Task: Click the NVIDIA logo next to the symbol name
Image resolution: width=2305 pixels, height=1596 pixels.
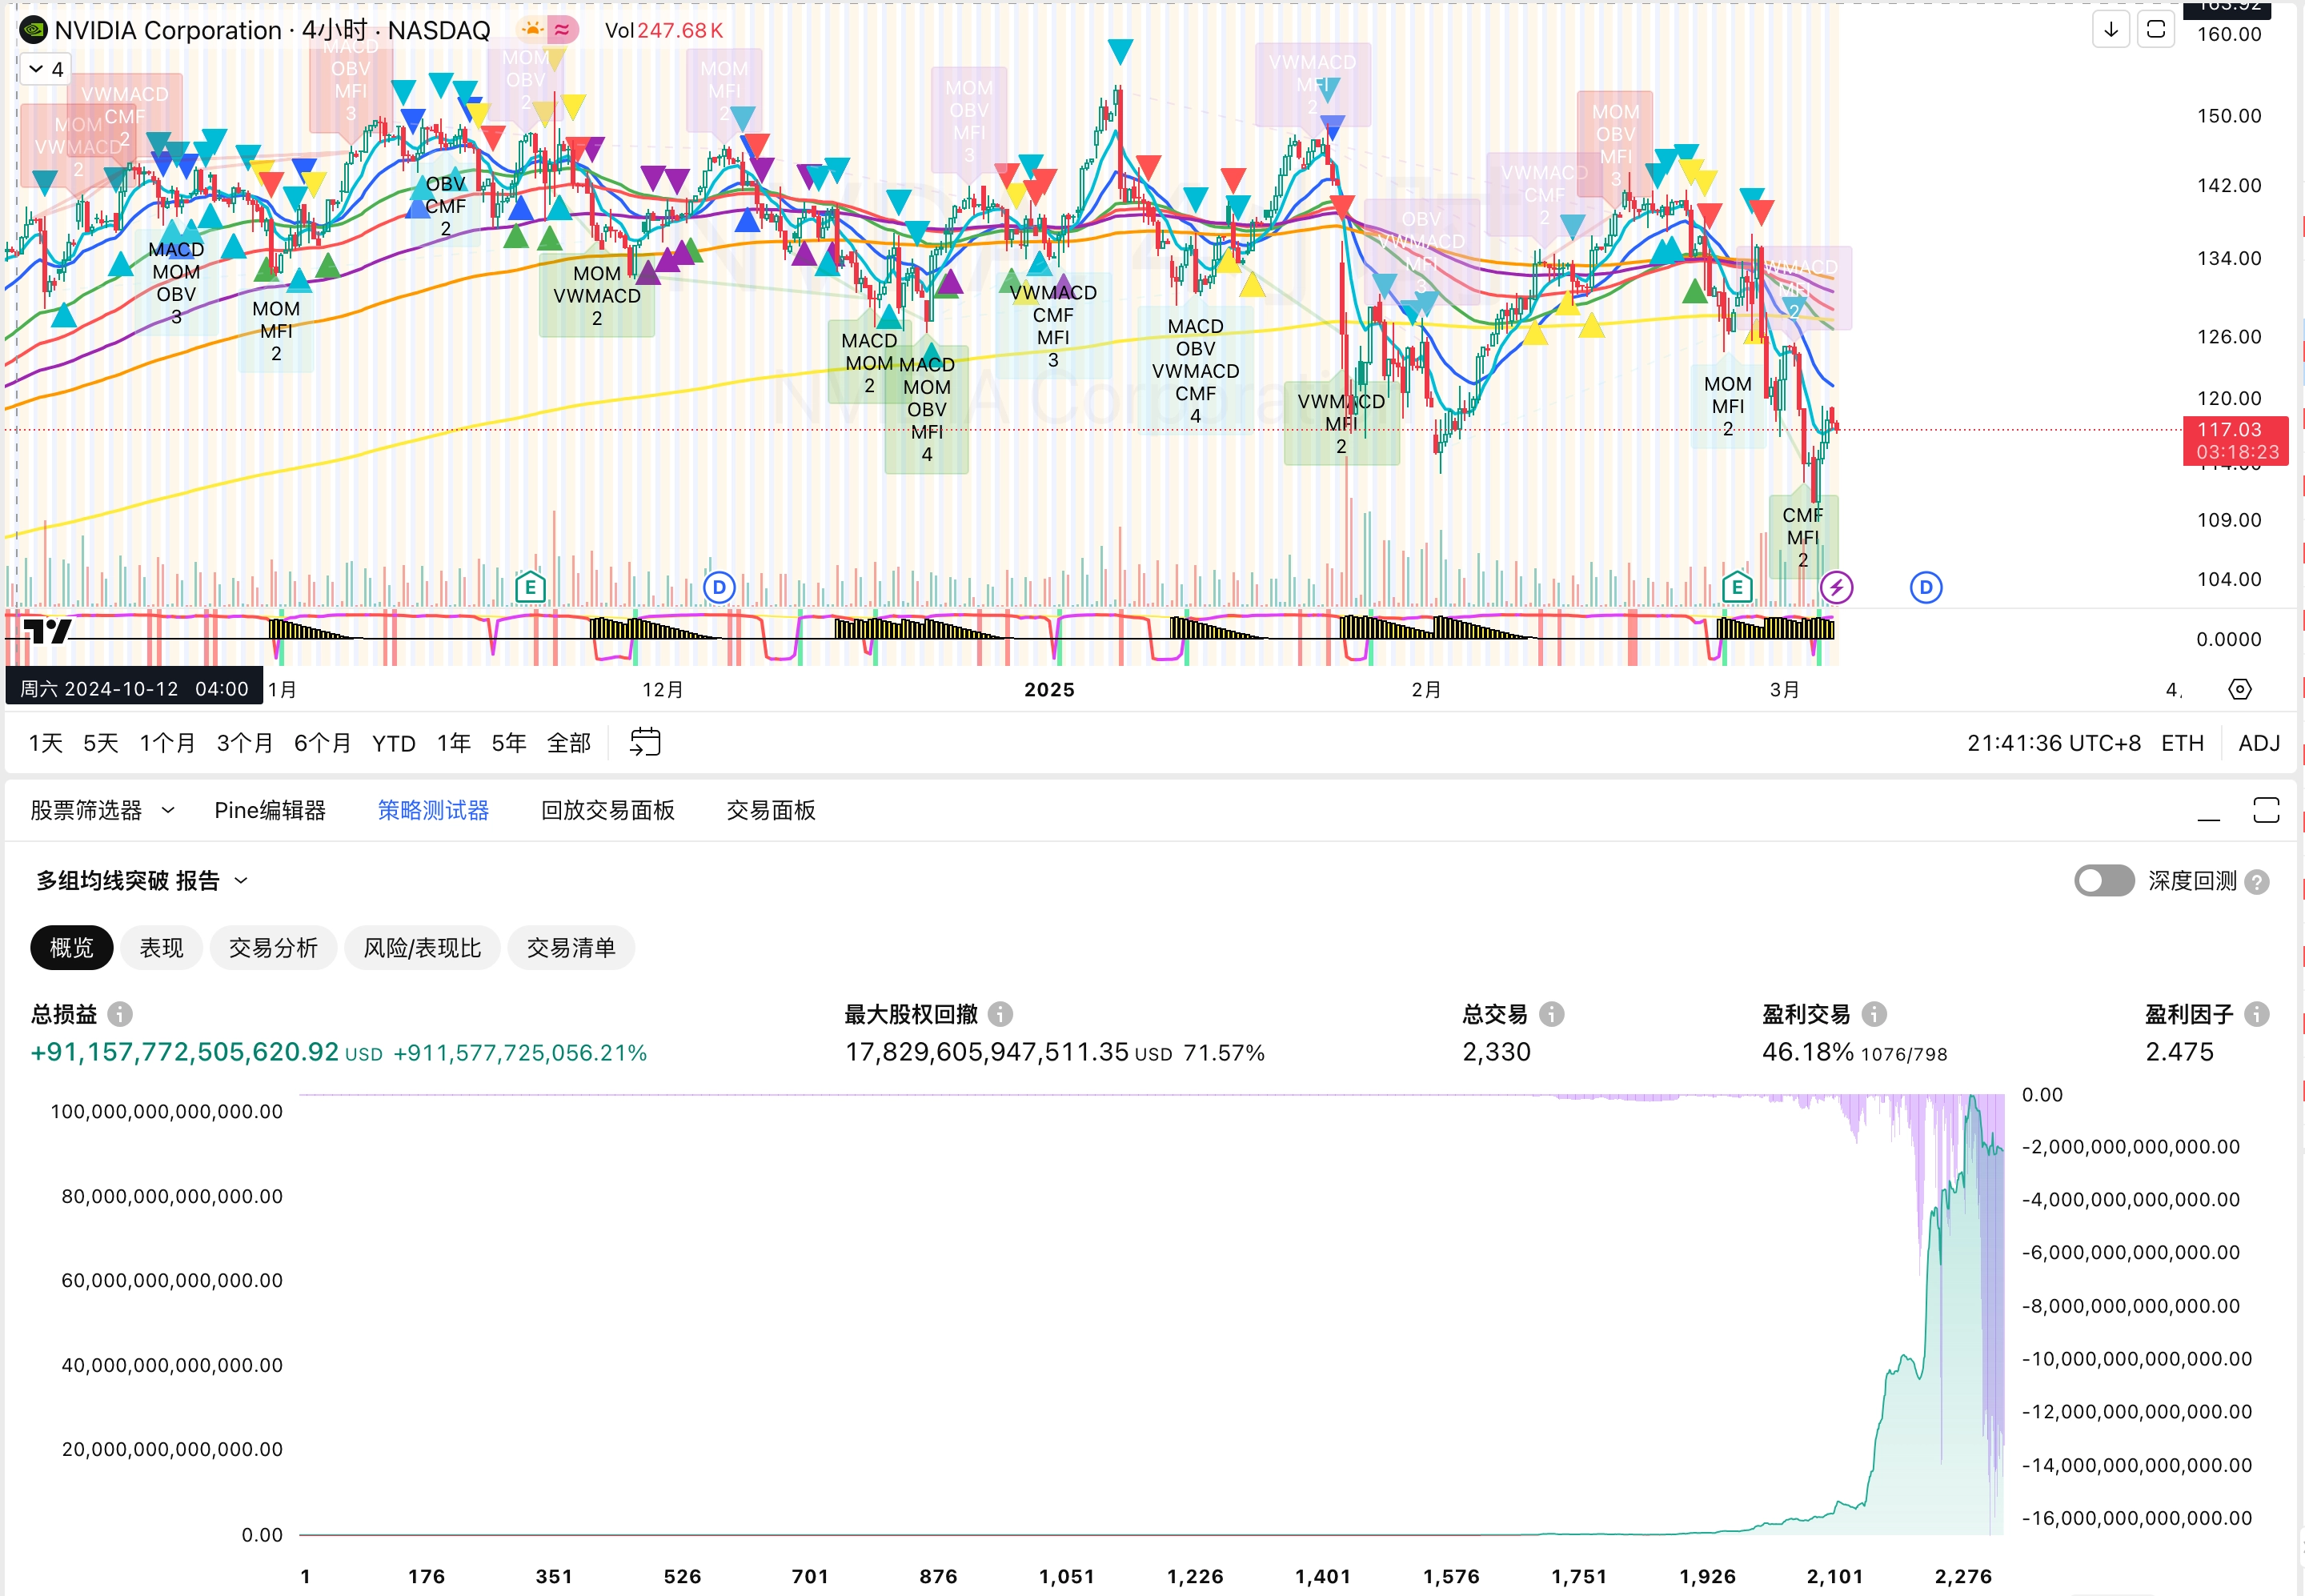Action: click(33, 30)
